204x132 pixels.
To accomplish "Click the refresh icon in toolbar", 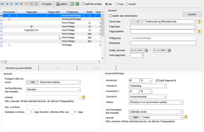I will (72, 4).
